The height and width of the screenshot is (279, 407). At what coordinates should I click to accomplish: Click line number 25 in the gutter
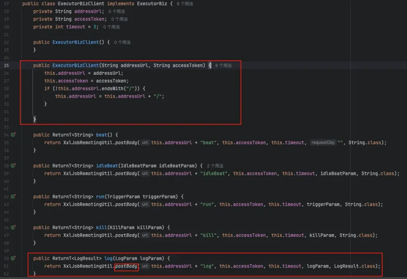[x=6, y=66]
